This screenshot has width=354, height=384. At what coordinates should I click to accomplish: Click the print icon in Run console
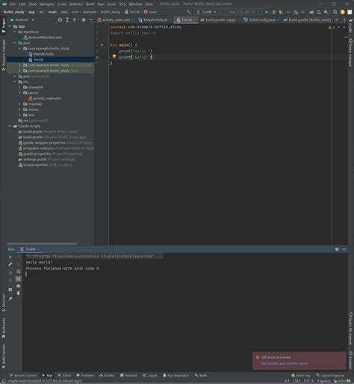pos(19,286)
